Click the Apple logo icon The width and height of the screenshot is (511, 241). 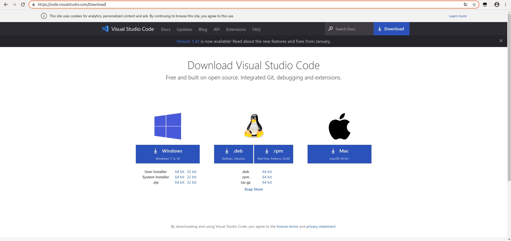pyautogui.click(x=339, y=126)
